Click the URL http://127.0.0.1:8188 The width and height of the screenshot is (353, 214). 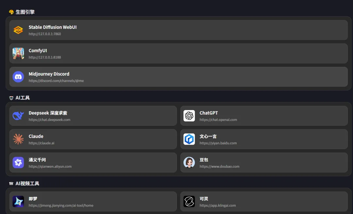44,57
